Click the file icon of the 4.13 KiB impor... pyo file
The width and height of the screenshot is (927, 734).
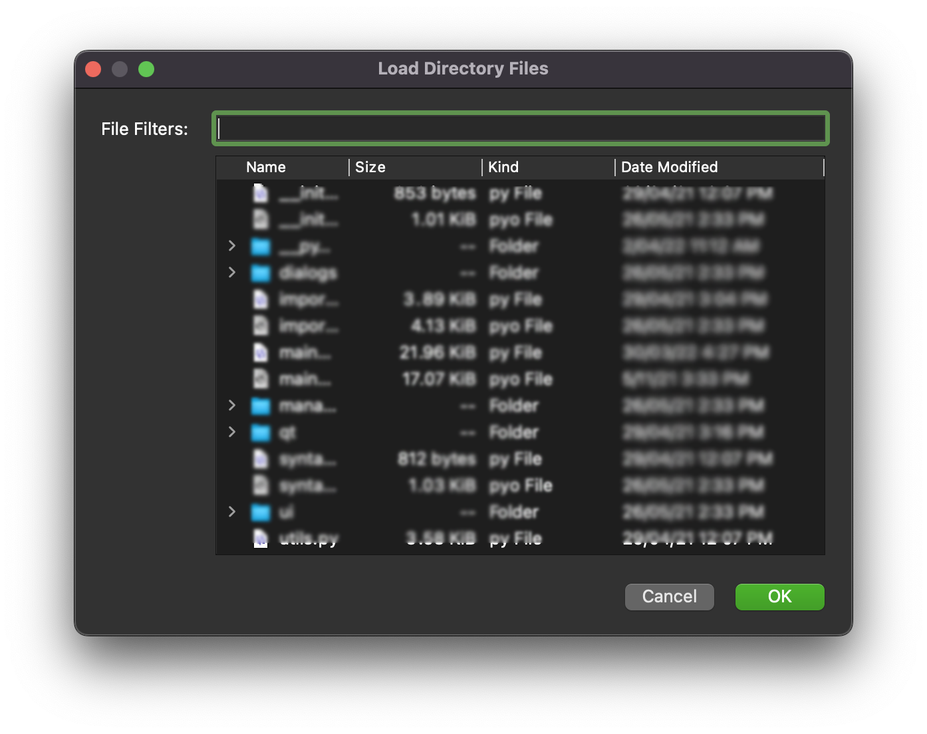(261, 326)
